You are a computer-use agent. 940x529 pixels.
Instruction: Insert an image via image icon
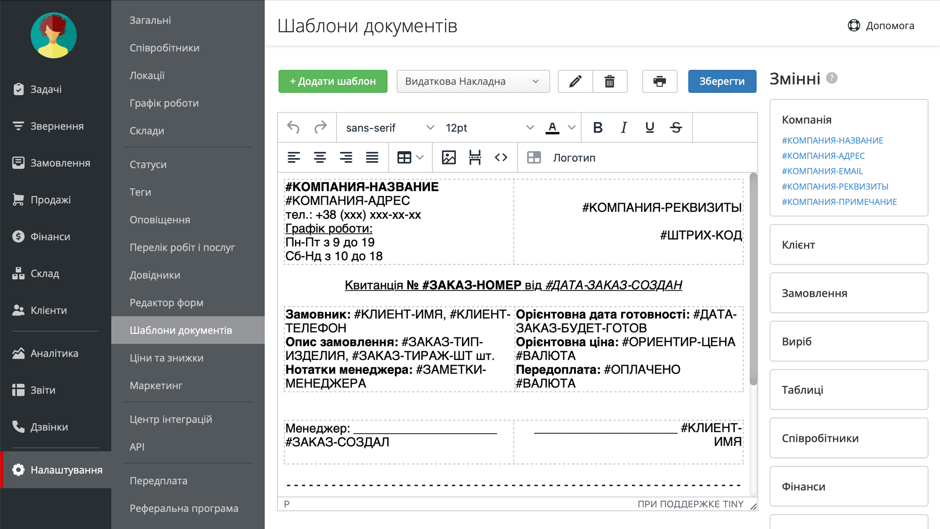(449, 158)
